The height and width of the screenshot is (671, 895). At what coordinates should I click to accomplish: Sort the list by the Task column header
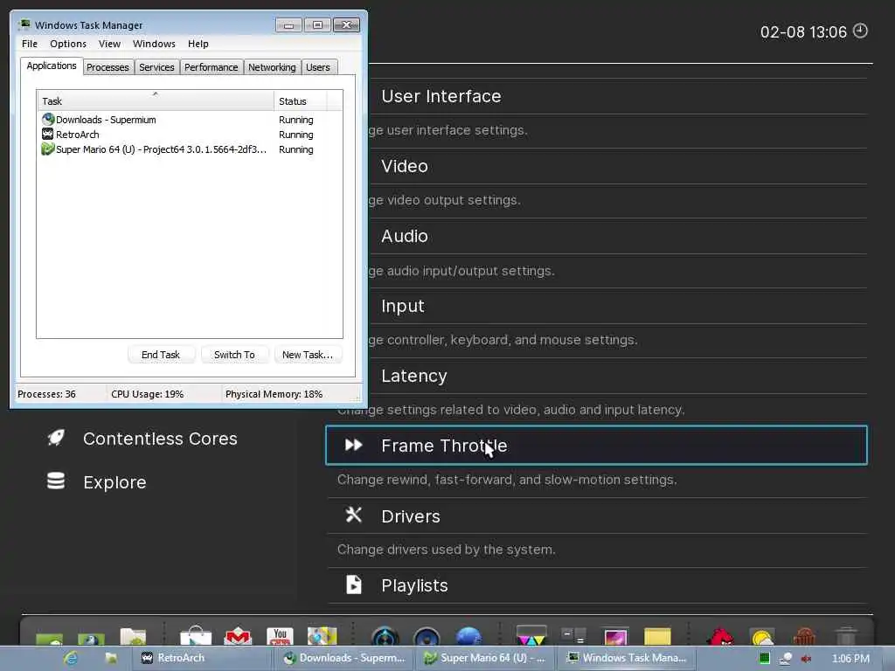tap(156, 100)
